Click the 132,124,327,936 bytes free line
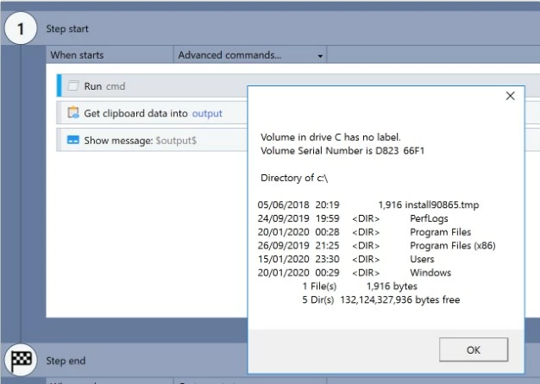 [x=381, y=299]
